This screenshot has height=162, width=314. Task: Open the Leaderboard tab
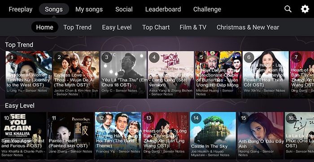tap(163, 9)
